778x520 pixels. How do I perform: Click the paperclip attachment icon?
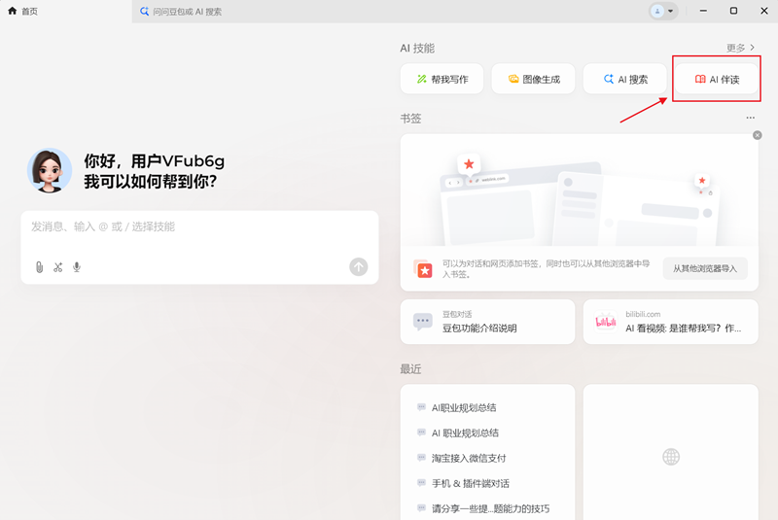pos(39,267)
